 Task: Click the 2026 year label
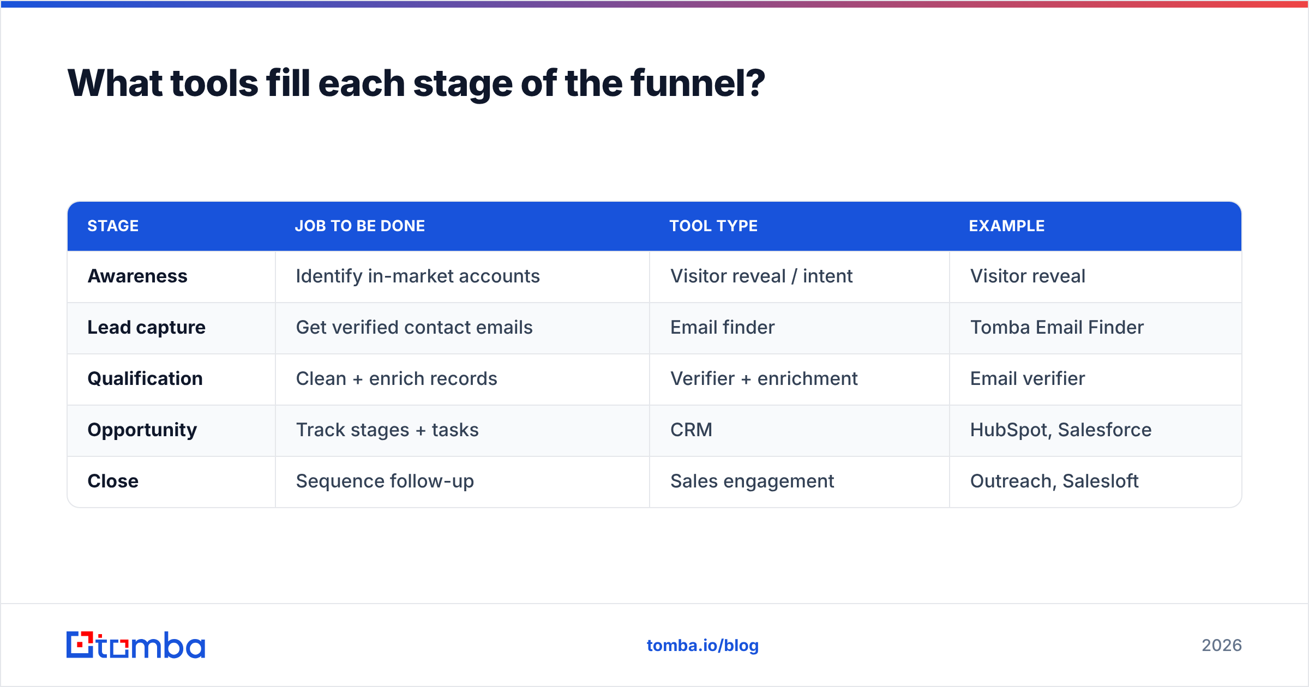(1222, 646)
